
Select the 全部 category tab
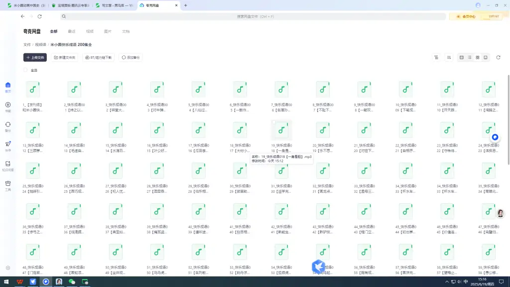click(x=54, y=31)
